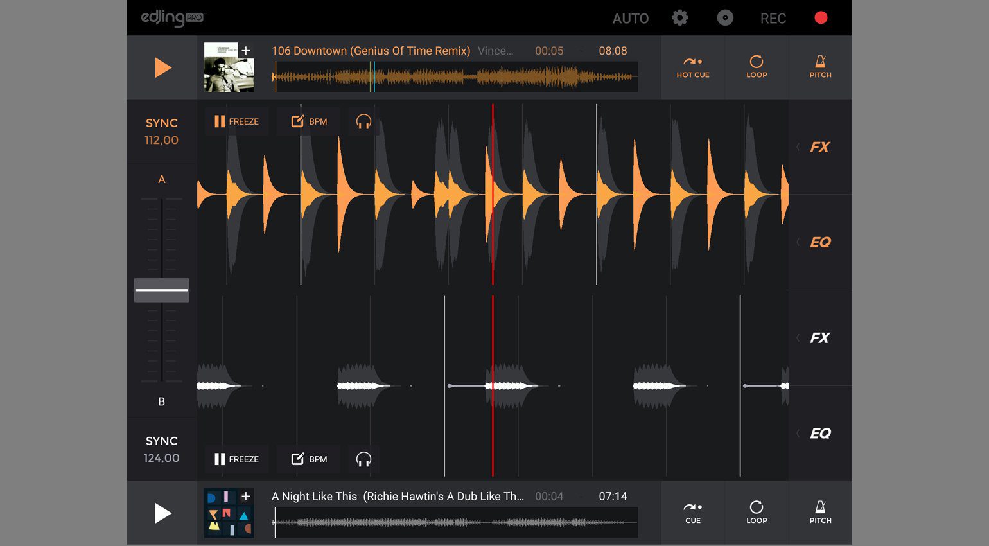Click deck B total time 07:14
This screenshot has width=989, height=546.
coord(613,497)
